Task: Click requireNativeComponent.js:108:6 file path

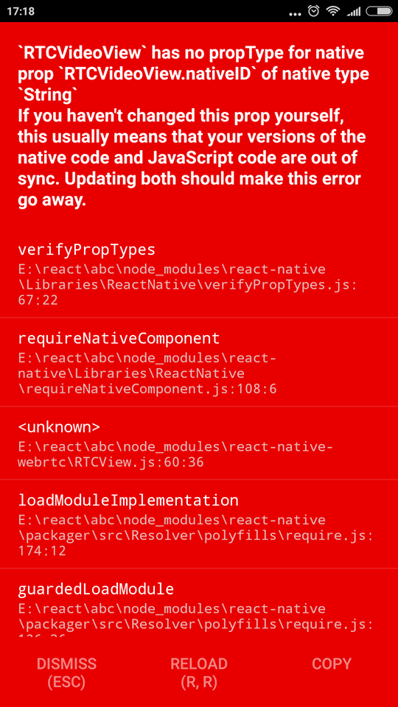Action: pos(147,373)
